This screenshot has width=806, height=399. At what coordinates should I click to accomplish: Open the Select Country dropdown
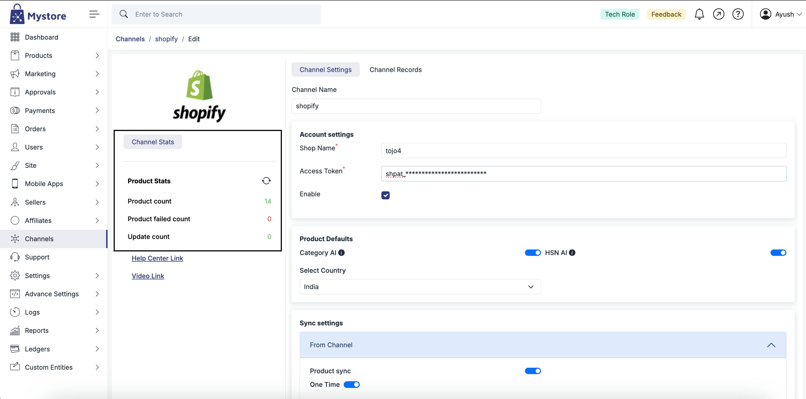[x=420, y=287]
